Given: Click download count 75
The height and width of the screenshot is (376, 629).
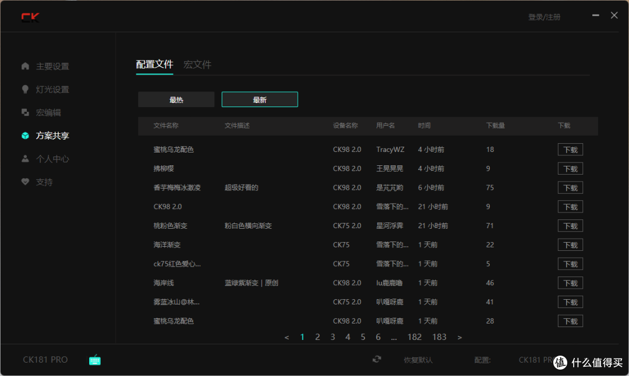Looking at the screenshot, I should pos(490,187).
